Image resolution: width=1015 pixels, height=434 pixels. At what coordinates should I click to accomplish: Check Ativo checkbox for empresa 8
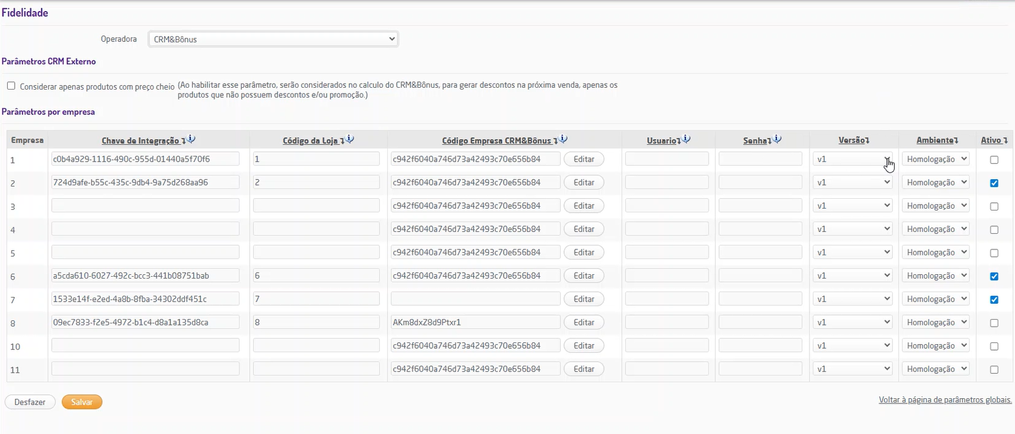point(994,323)
